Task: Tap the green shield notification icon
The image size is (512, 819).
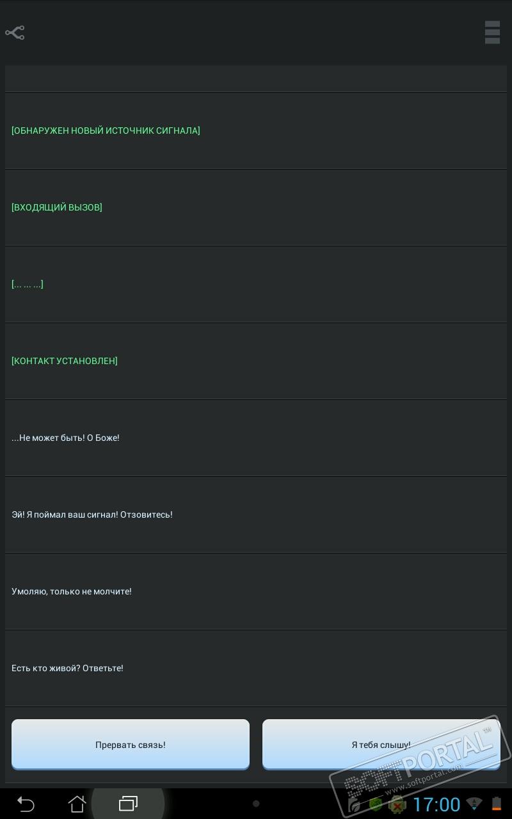Action: 376,804
